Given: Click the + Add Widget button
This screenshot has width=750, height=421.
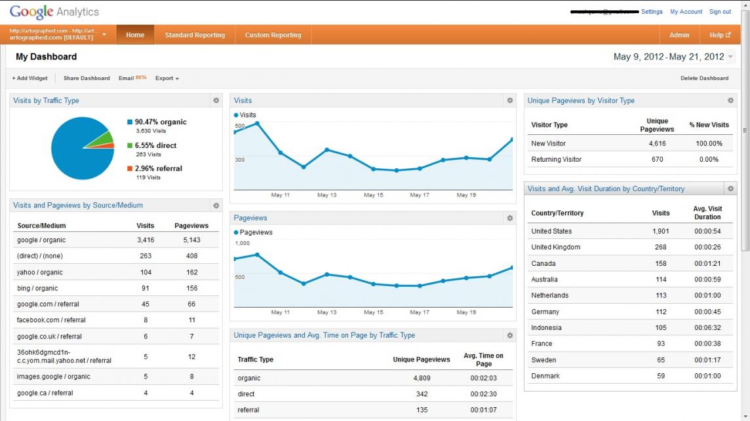Looking at the screenshot, I should 30,79.
